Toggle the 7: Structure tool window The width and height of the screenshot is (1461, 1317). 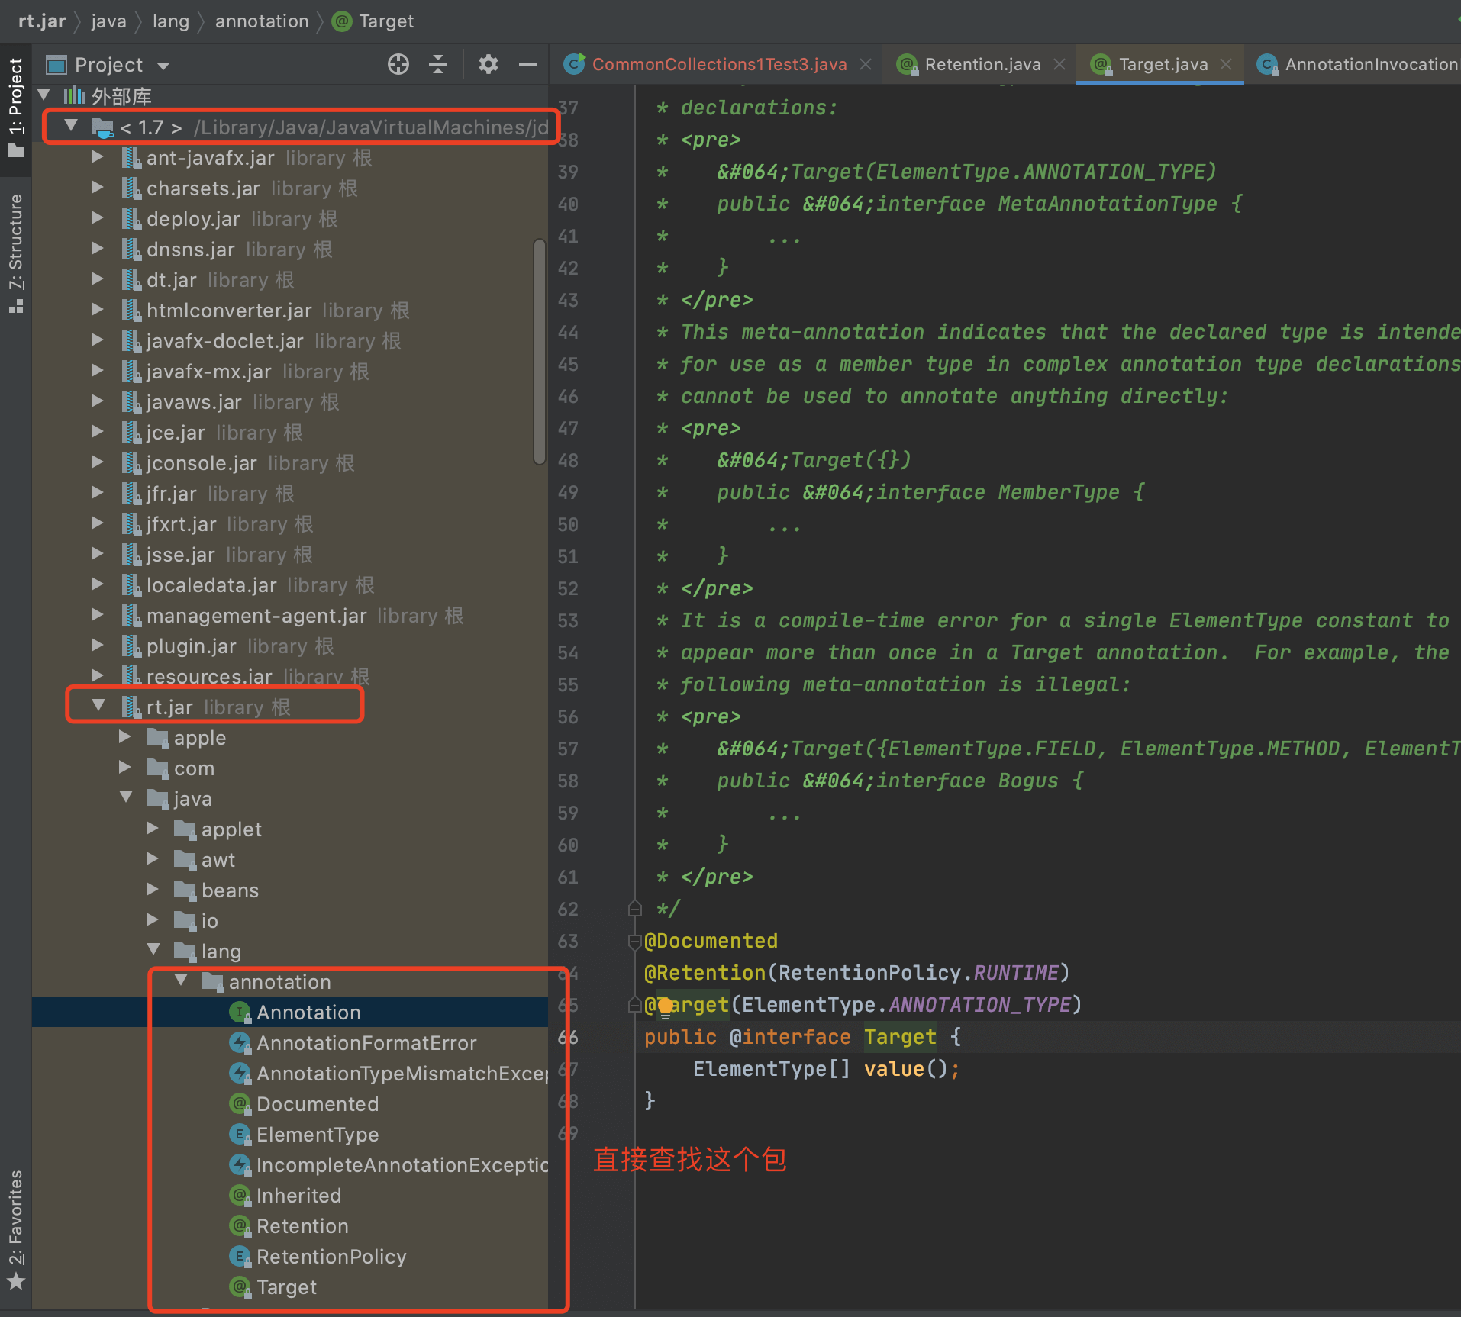click(15, 252)
